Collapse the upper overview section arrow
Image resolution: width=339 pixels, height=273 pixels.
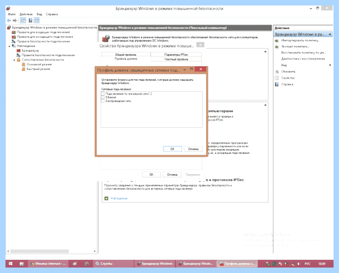[265, 51]
